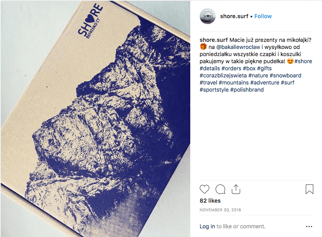Like the post with the heart icon
The image size is (322, 237).
pos(205,189)
